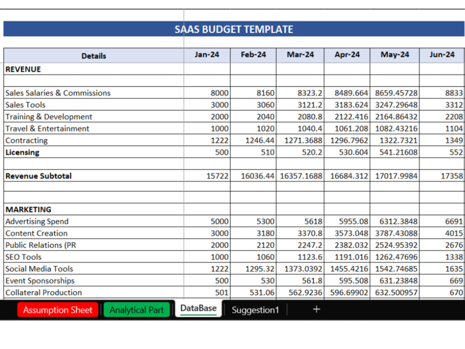Screen dimensions: 465x349
Task: Select the Apr-24 column header
Action: [347, 55]
